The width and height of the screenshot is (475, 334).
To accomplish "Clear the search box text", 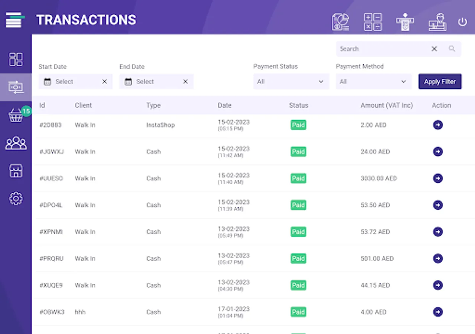I will click(x=434, y=49).
